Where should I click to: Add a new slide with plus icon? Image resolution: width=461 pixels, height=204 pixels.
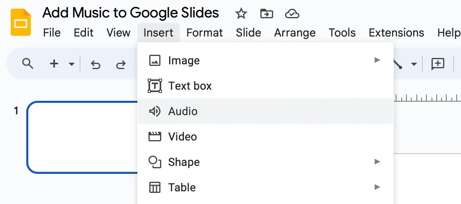[54, 64]
